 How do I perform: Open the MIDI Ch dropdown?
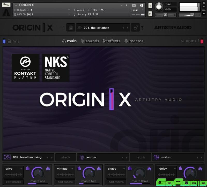coord(69,14)
